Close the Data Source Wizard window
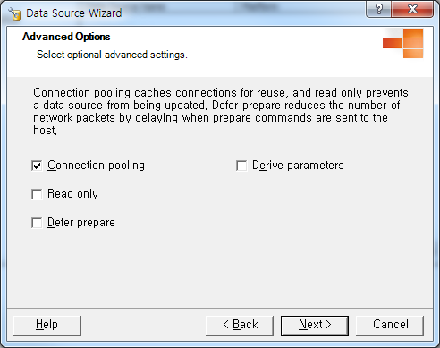This screenshot has height=348, width=440. click(x=412, y=9)
